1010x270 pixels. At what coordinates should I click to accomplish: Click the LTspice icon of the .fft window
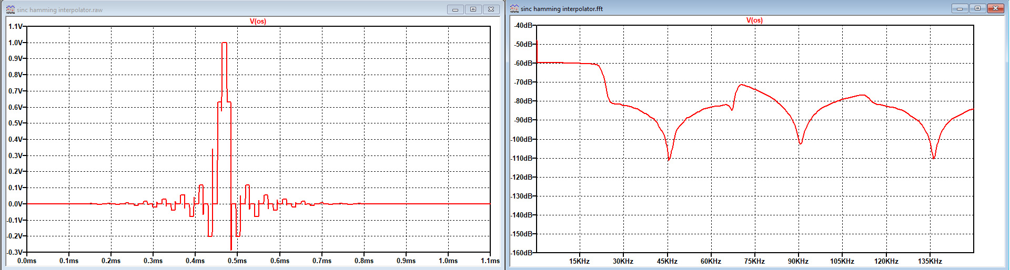point(514,8)
